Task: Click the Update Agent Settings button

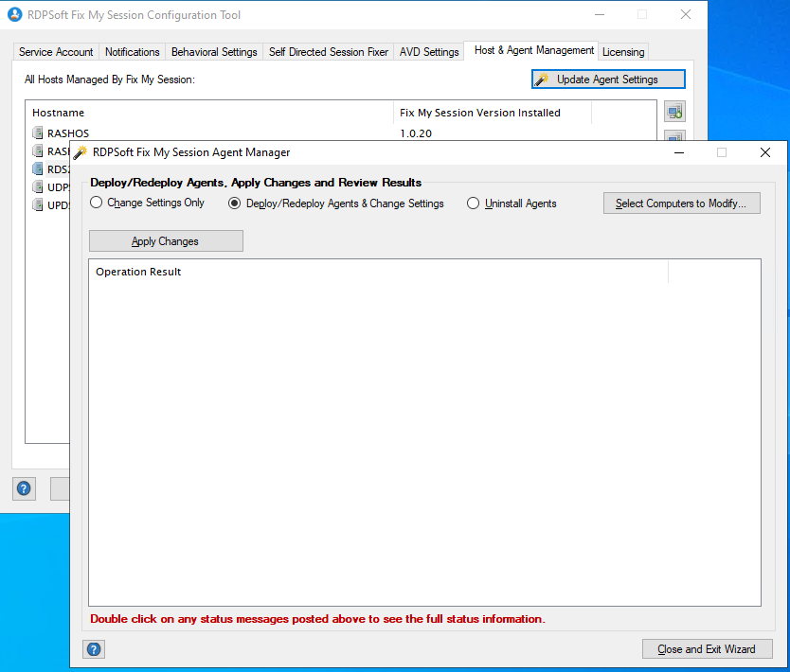Action: (x=608, y=80)
